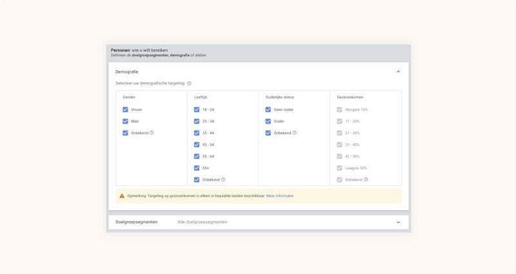The width and height of the screenshot is (516, 274).
Task: Click the Demografie section title
Action: 127,71
